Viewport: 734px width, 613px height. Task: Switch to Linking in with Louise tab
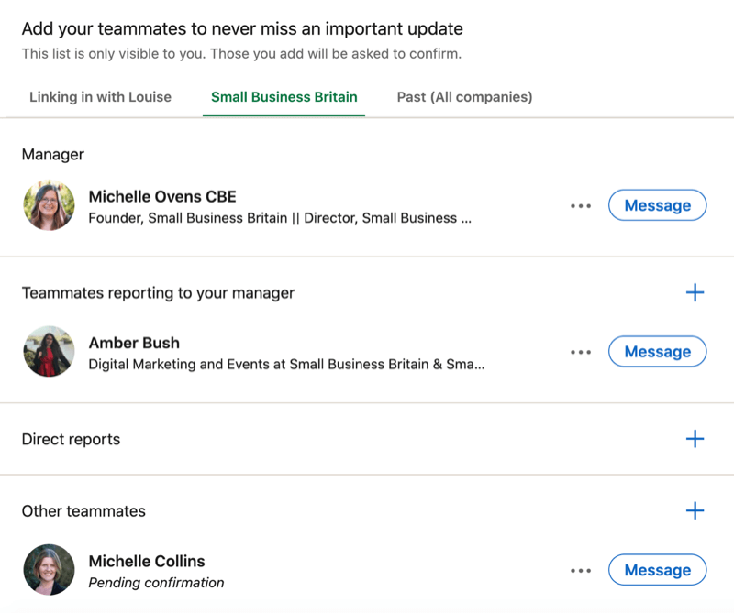point(100,97)
